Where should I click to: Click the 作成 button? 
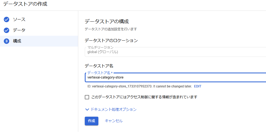tap(92, 121)
